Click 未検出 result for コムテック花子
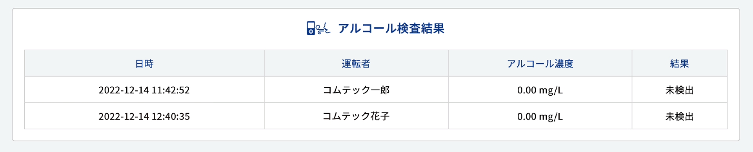The height and width of the screenshot is (152, 753). 680,116
